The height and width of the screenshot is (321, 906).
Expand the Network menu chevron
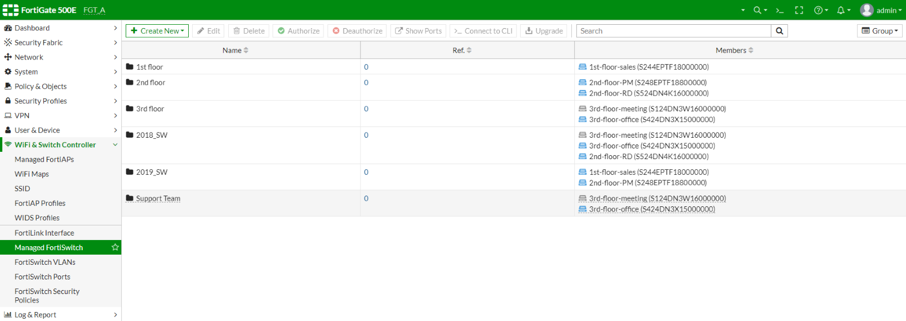point(115,57)
